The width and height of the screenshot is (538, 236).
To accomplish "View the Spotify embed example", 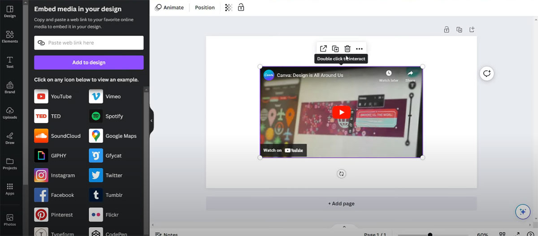I will click(x=106, y=116).
